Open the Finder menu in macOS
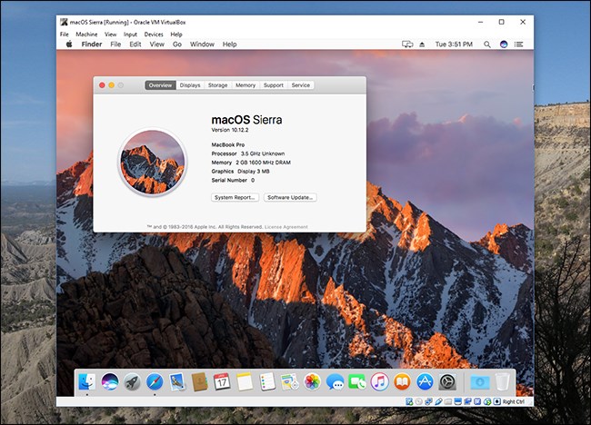The width and height of the screenshot is (591, 425). click(x=92, y=44)
